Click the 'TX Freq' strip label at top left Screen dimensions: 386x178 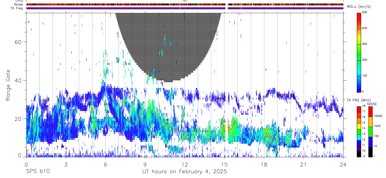(17, 8)
